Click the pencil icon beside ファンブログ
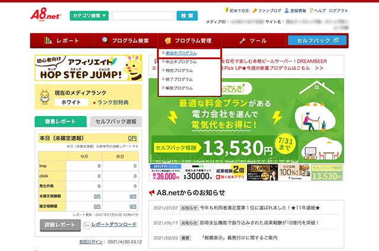This screenshot has width=379, height=251. [255, 11]
